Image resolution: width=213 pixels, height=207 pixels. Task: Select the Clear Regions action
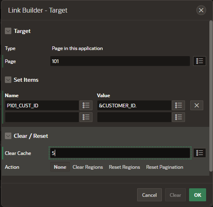tap(88, 167)
